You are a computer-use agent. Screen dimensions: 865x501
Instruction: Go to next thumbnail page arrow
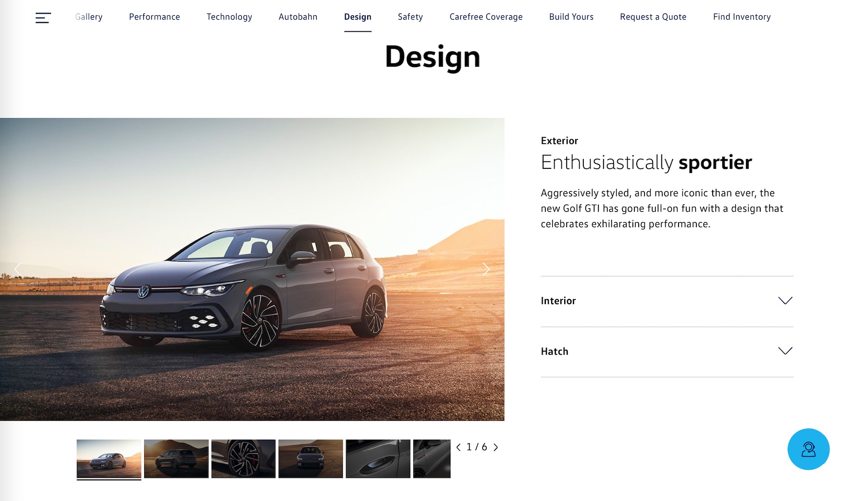click(x=496, y=447)
